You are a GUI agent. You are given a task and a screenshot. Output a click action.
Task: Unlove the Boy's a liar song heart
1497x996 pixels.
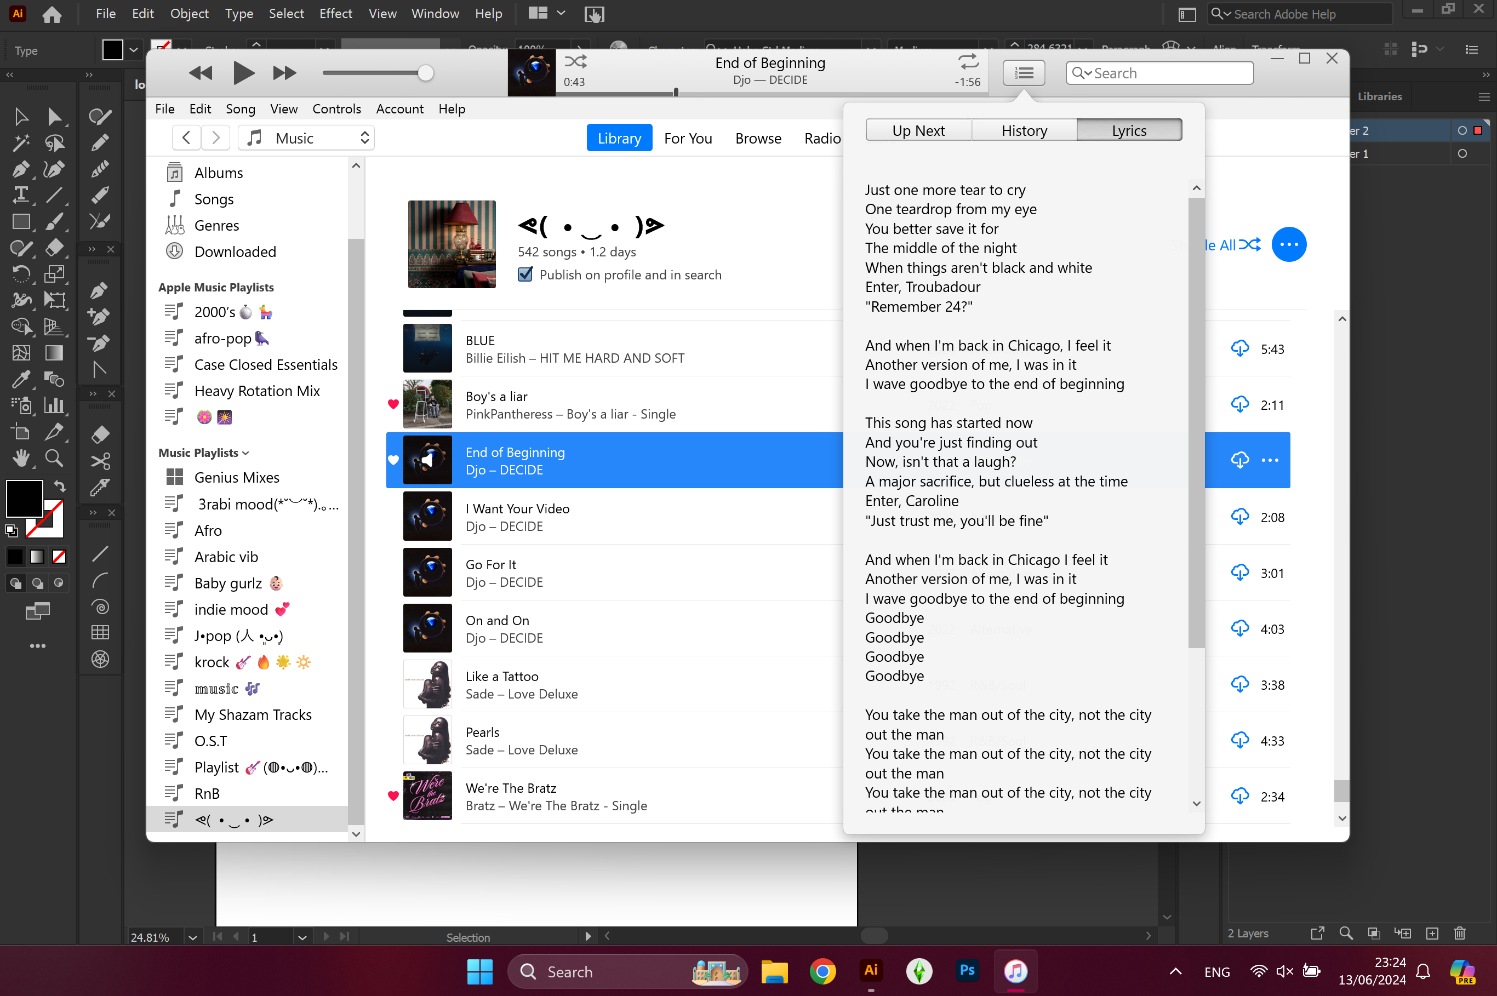[392, 404]
